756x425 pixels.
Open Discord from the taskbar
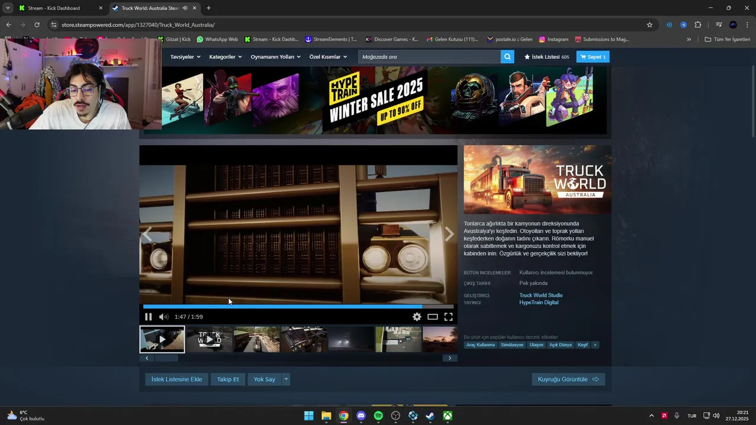tap(361, 416)
